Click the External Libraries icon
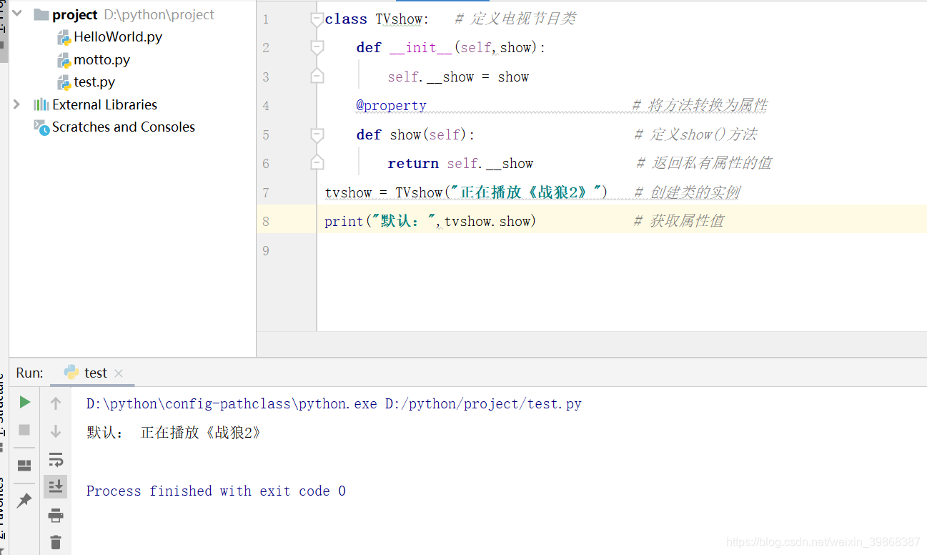This screenshot has width=927, height=555. coord(41,104)
